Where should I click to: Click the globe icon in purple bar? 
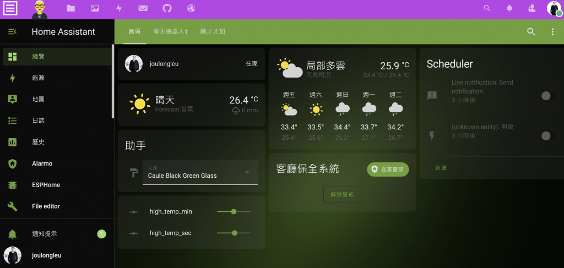[191, 8]
